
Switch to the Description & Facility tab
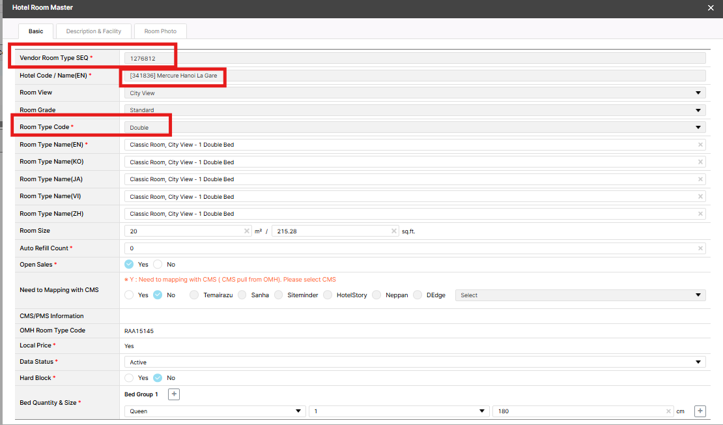coord(94,31)
